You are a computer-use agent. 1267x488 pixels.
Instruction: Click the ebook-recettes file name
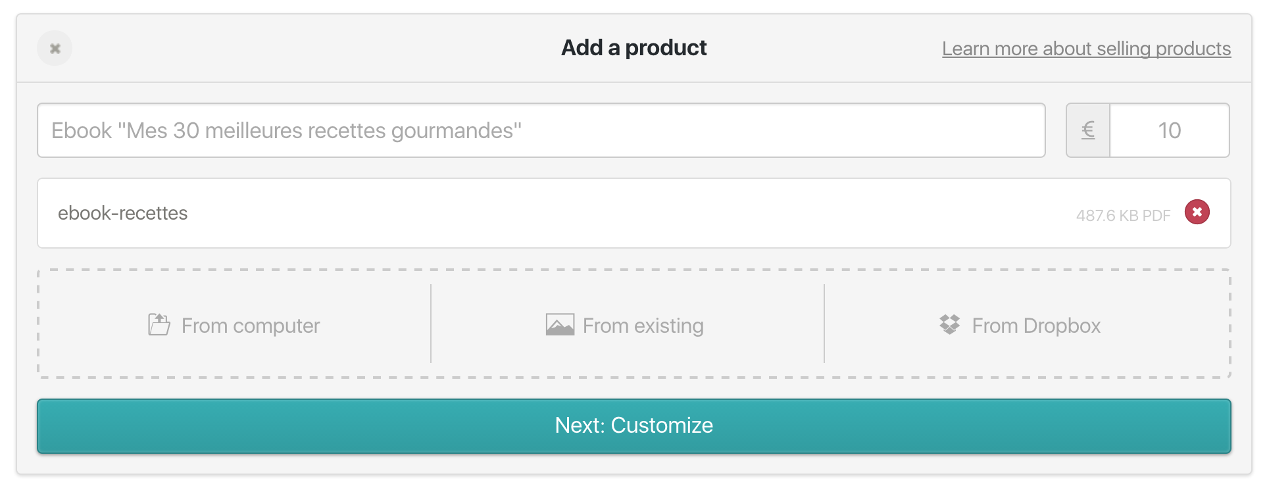tap(123, 213)
